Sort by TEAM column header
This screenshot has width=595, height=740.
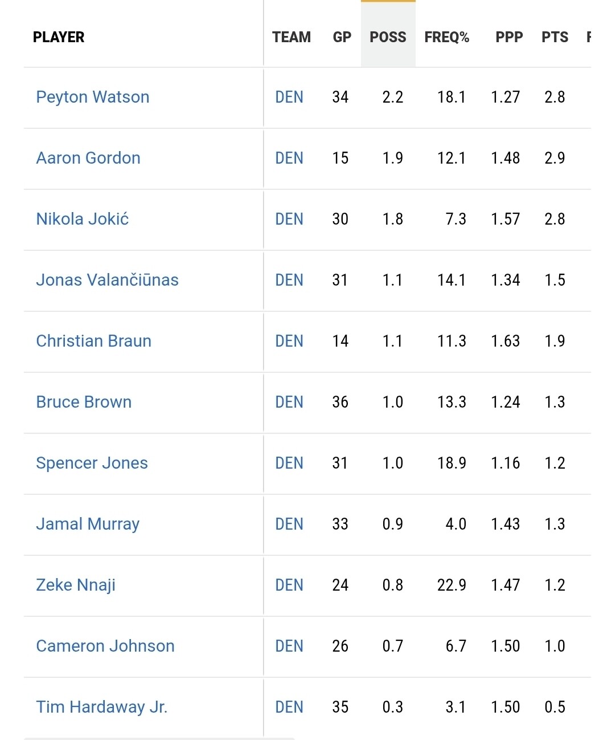point(291,37)
